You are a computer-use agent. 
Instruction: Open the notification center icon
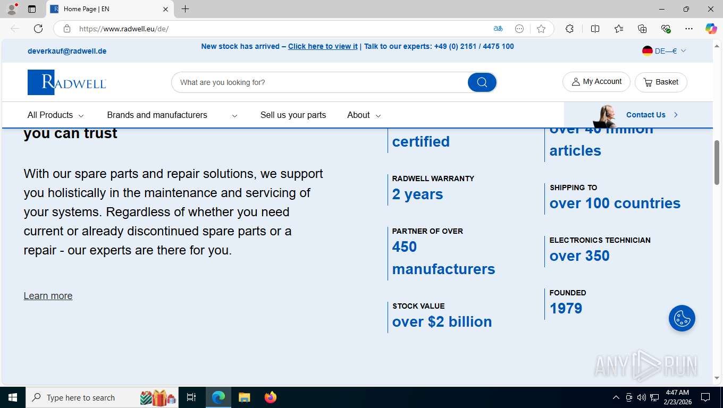[705, 397]
